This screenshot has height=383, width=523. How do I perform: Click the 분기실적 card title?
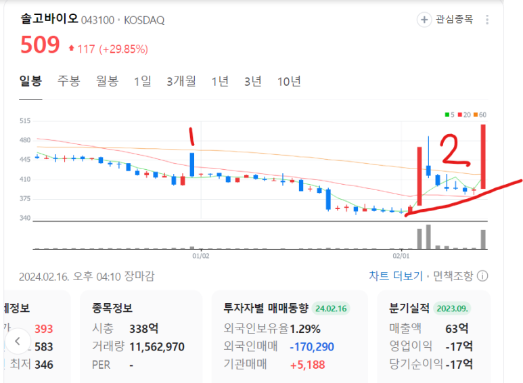409,308
